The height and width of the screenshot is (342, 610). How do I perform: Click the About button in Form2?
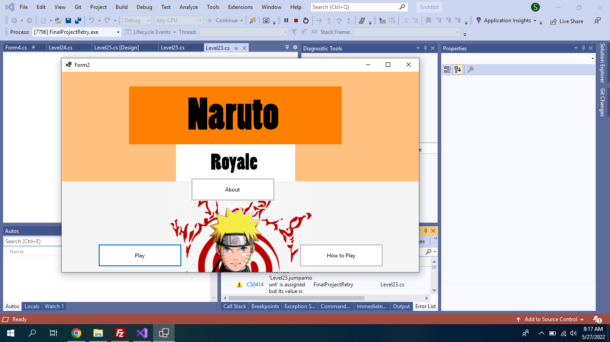click(x=233, y=190)
